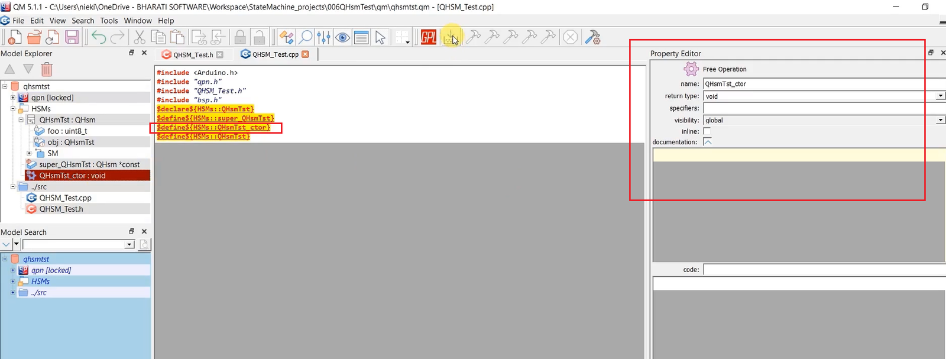
Task: Click the magnifying glass search icon
Action: [x=306, y=37]
